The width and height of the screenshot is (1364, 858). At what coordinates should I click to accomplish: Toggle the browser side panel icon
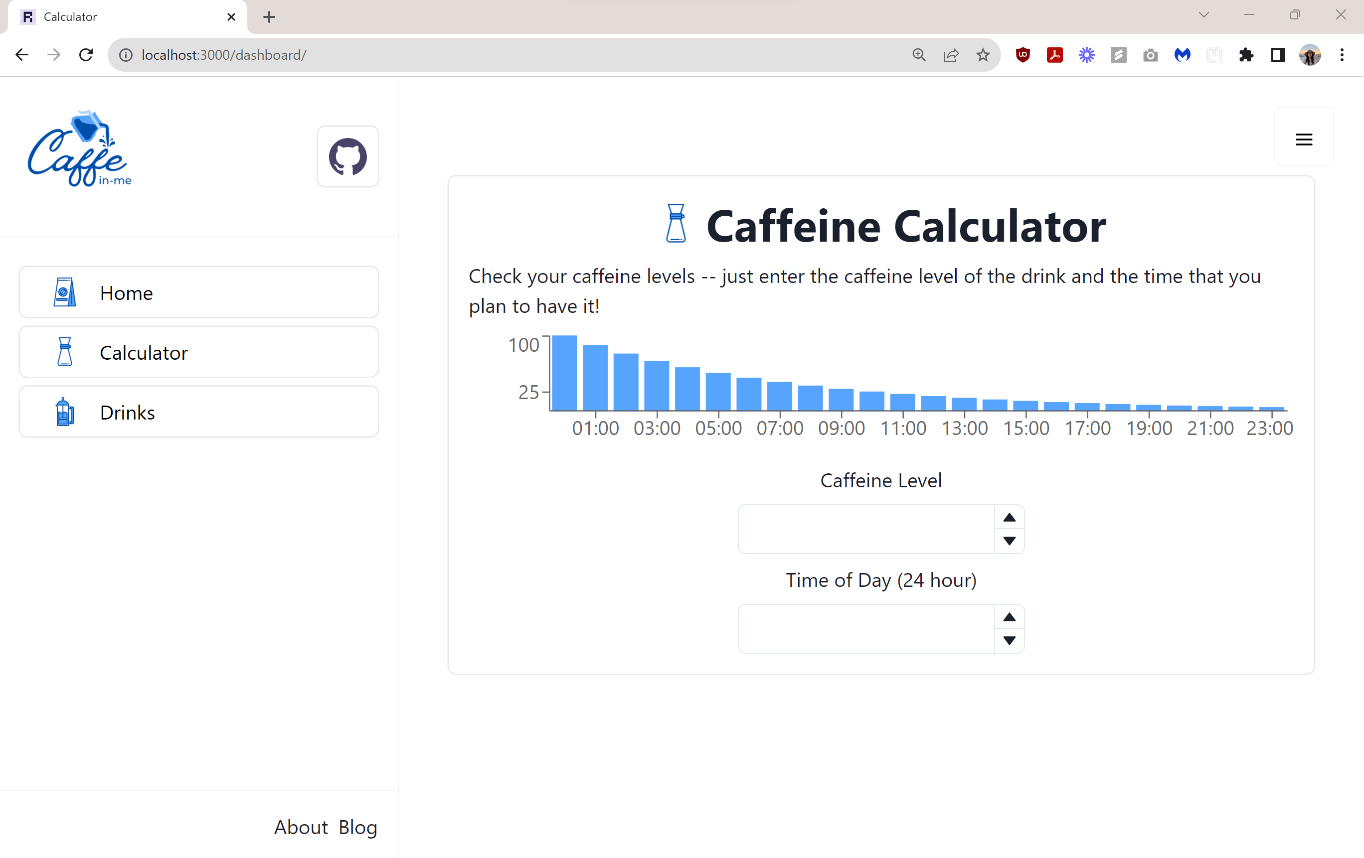point(1277,55)
